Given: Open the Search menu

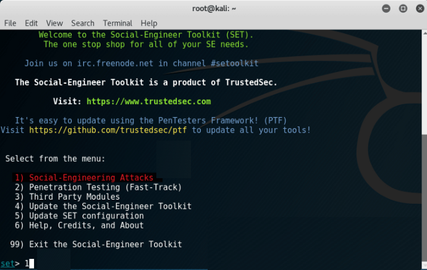Looking at the screenshot, I should click(83, 23).
